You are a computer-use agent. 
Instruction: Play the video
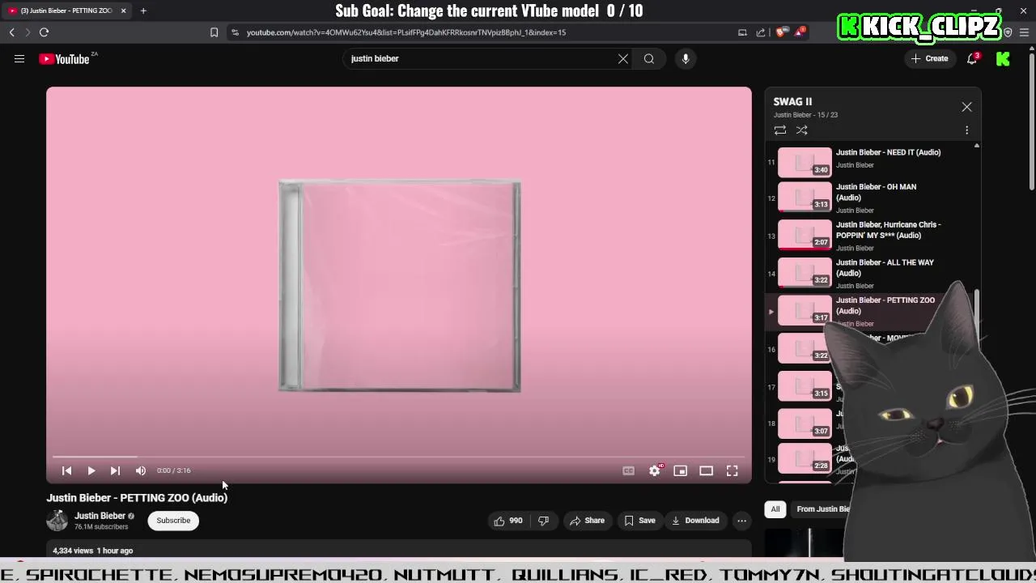[x=91, y=470]
